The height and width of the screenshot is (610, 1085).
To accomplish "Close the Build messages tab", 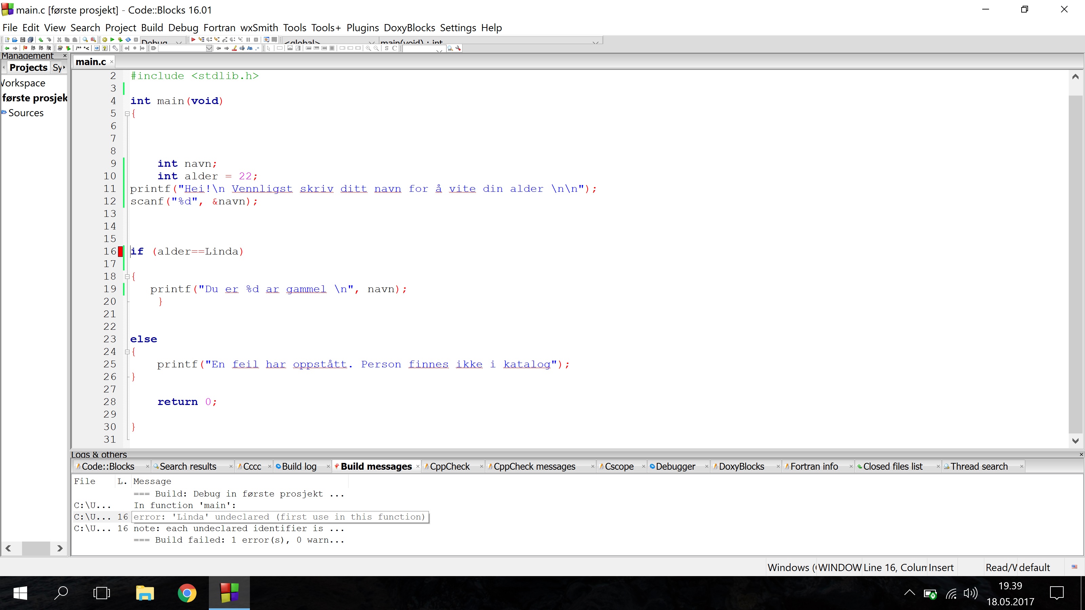I will point(418,466).
